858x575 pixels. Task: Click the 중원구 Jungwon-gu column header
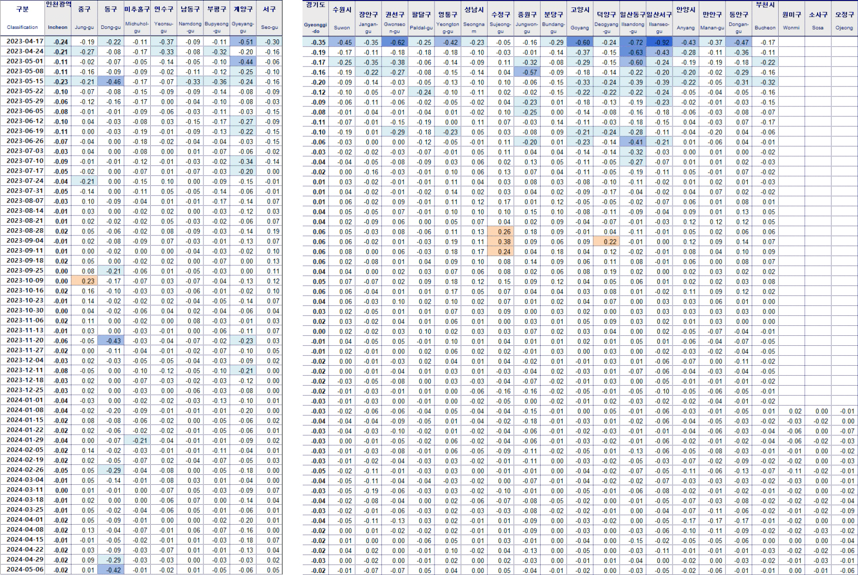[x=527, y=18]
